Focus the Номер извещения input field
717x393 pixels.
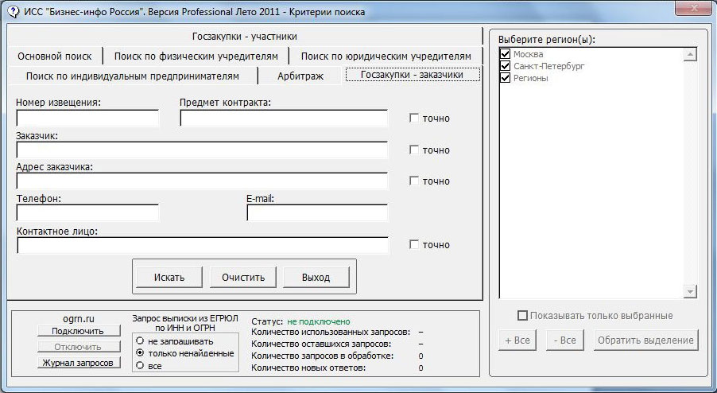[x=87, y=119]
